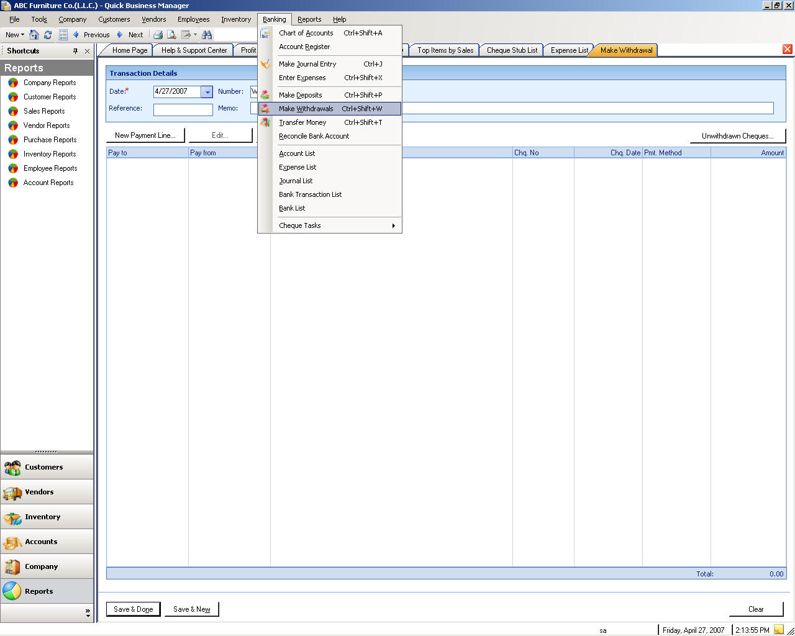
Task: Click the Next arrow button
Action: tap(130, 35)
